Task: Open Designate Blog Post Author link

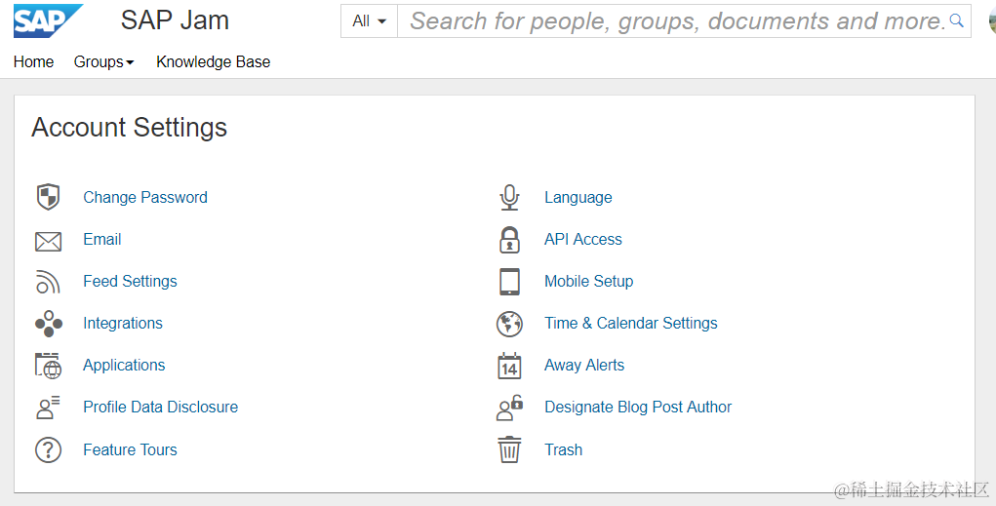Action: click(638, 407)
